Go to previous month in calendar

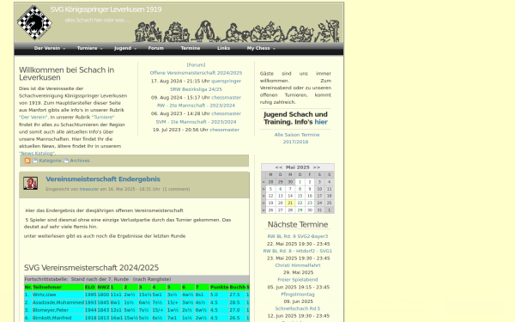278,167
